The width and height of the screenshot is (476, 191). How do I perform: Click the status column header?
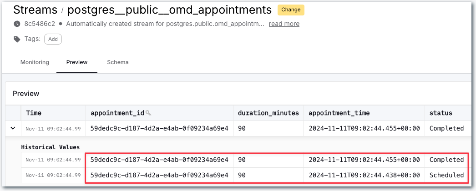click(441, 113)
